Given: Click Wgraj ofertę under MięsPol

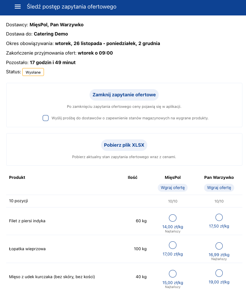Looking at the screenshot, I should pos(173,187).
